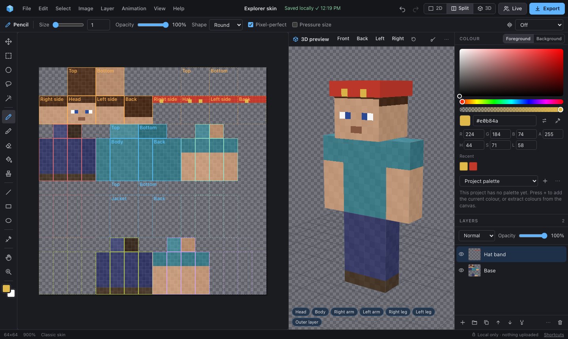Select the Lasso tool
This screenshot has width=568, height=339.
tap(8, 84)
